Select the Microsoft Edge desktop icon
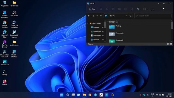174x98 pixels. point(5,34)
